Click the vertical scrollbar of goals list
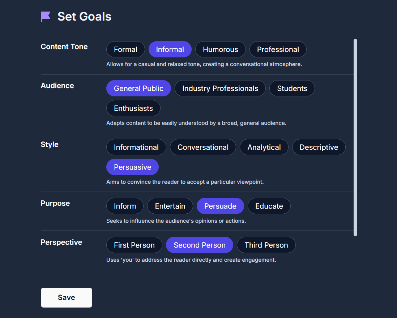This screenshot has width=397, height=318. (355, 138)
